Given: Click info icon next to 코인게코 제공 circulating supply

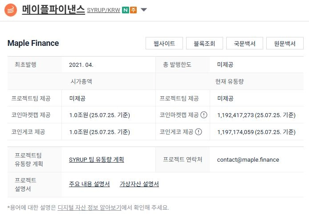Looking at the screenshot, I should click(199, 132).
